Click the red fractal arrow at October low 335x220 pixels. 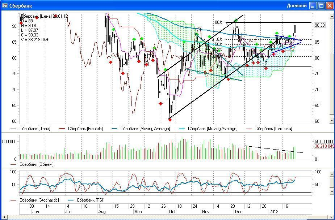pyautogui.click(x=170, y=120)
